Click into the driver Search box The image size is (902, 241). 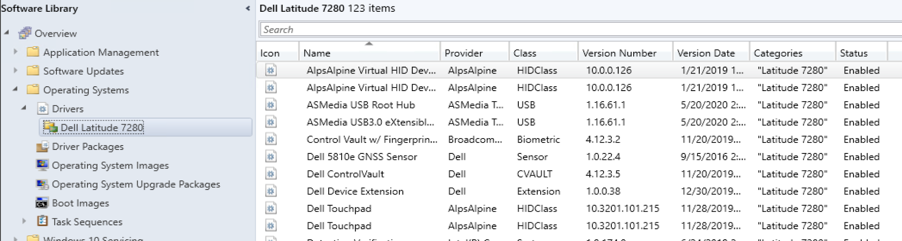click(x=568, y=30)
